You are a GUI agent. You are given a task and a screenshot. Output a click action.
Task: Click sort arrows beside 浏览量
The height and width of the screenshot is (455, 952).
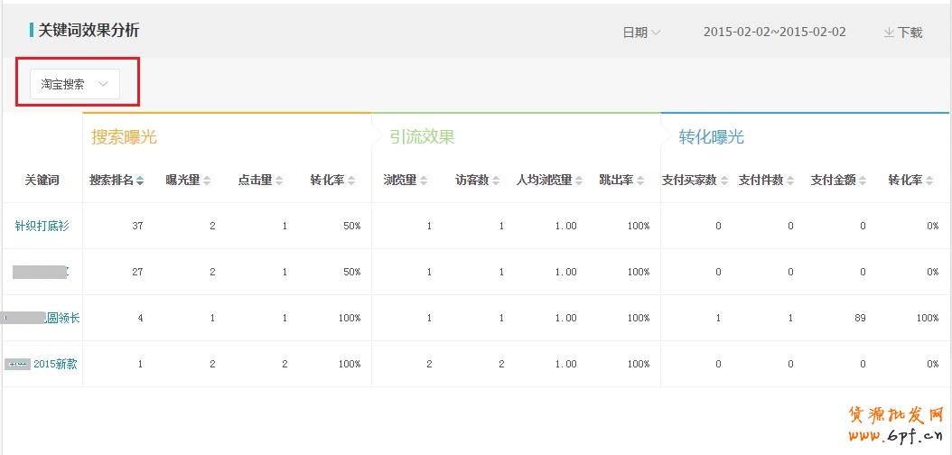pos(424,181)
